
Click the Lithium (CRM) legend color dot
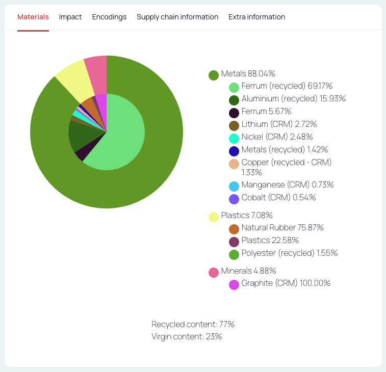234,125
